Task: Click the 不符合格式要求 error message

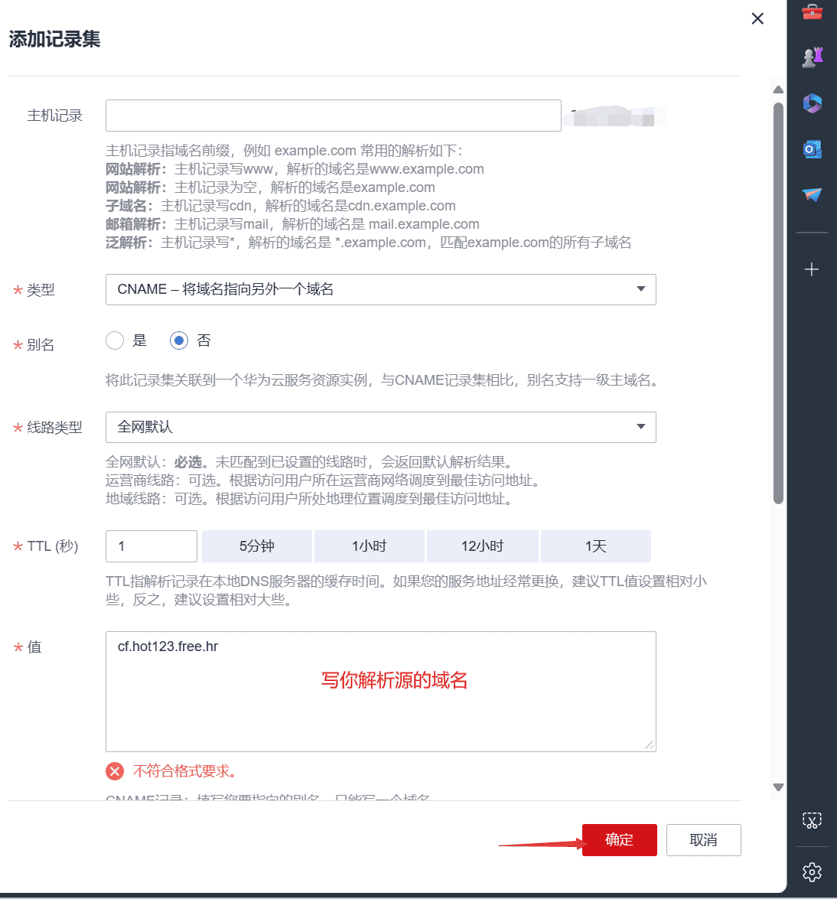Action: pyautogui.click(x=184, y=771)
